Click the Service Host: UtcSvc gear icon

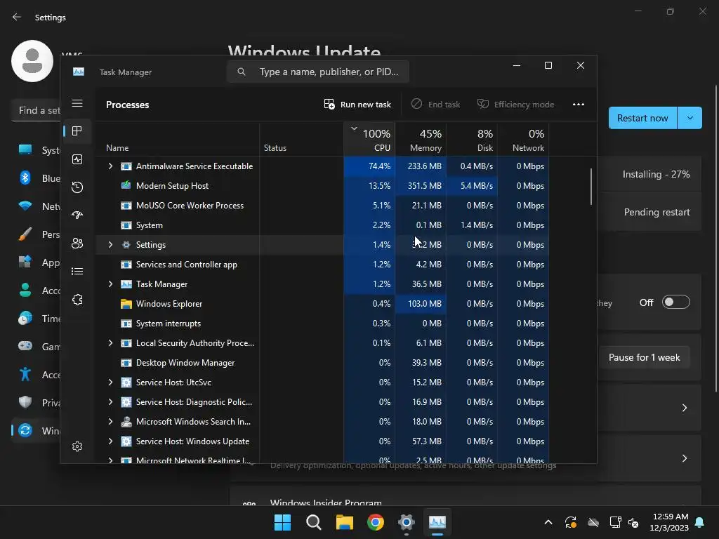click(126, 382)
